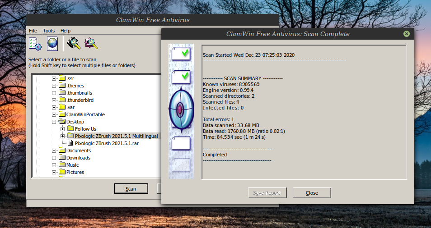
Task: Click the 'Time: 84.534 sec' line
Action: pos(234,137)
